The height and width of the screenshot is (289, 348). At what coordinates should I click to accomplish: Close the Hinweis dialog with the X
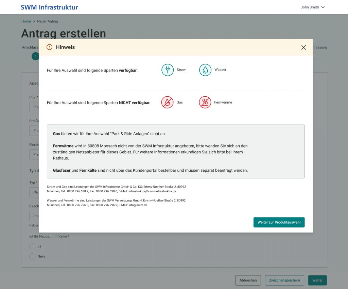point(303,47)
